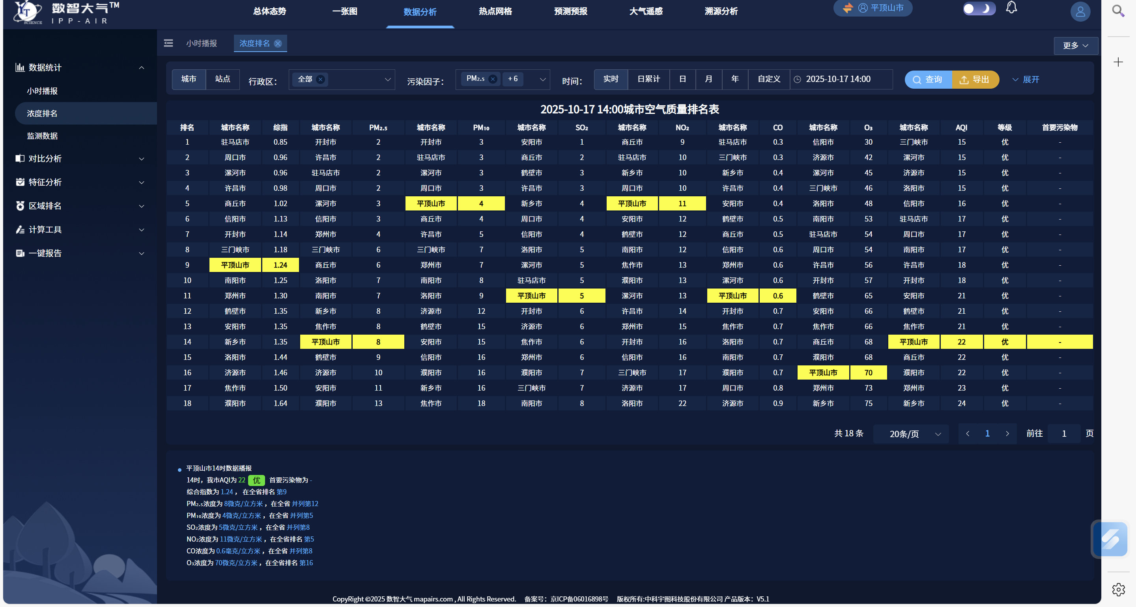Click the floating blue assistant icon
The height and width of the screenshot is (607, 1136).
[1110, 539]
